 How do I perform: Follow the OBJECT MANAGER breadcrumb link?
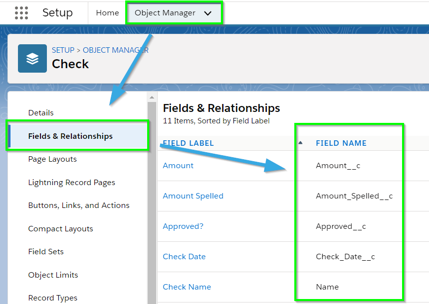click(115, 50)
